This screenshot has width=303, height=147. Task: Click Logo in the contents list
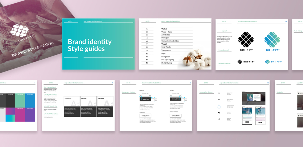tap(163, 54)
